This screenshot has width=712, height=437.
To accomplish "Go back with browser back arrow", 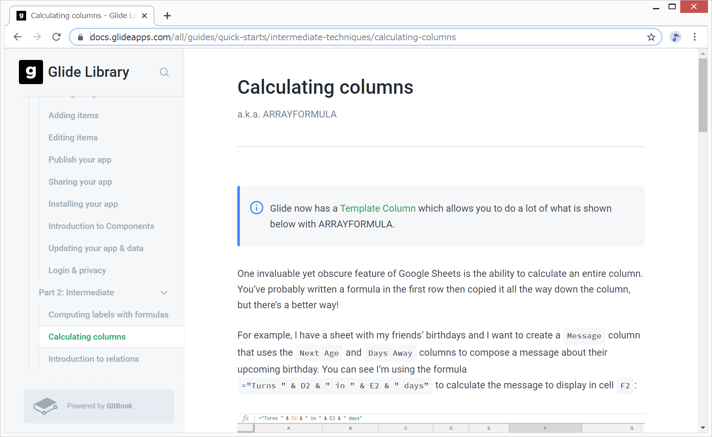I will [x=18, y=37].
